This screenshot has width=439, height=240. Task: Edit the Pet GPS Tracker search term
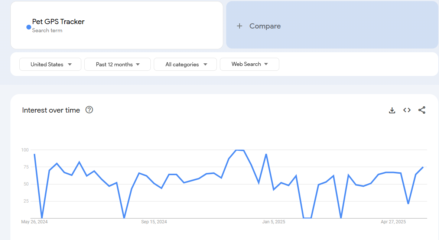click(58, 22)
